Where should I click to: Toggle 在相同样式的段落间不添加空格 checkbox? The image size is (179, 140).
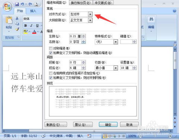point(51,73)
